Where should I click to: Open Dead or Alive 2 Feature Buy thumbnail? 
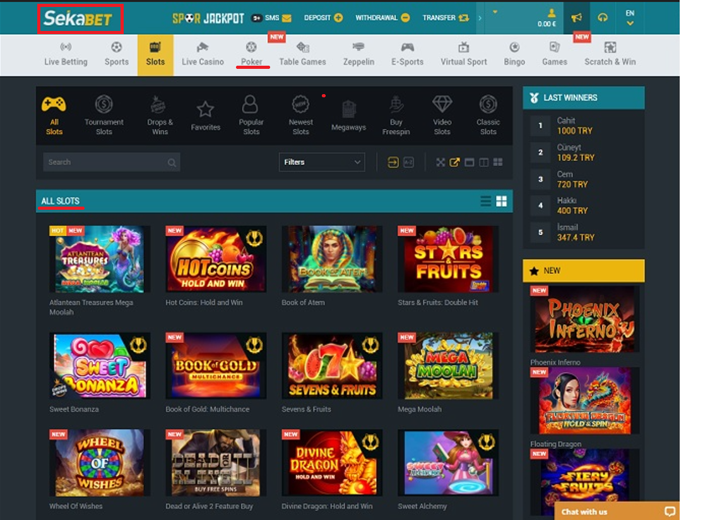(x=216, y=463)
